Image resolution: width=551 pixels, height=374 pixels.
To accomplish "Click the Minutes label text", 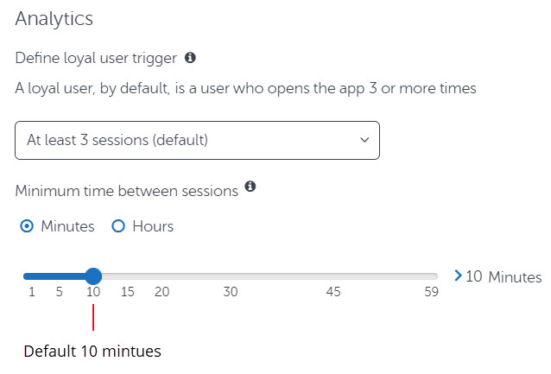I will [x=67, y=226].
